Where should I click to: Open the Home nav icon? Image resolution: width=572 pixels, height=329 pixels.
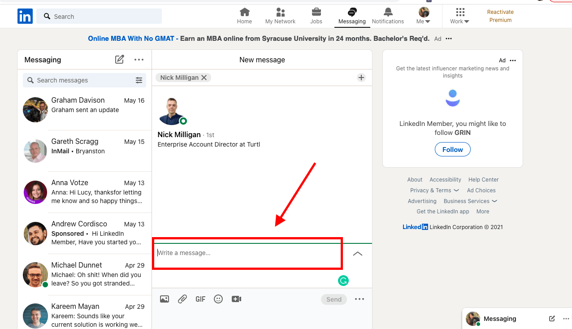pos(244,12)
